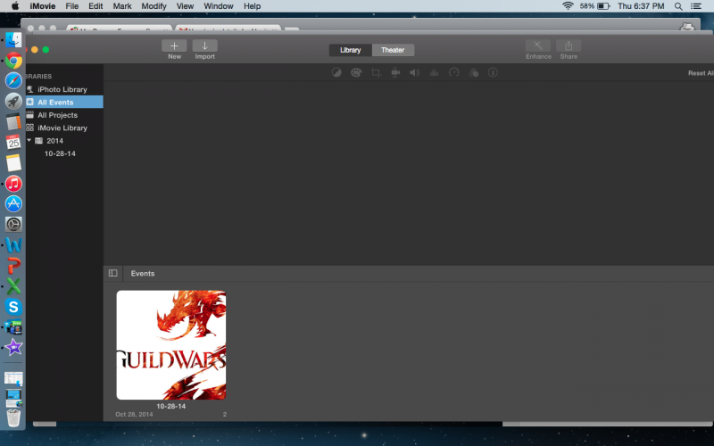Open the video stabilization camera tool
The width and height of the screenshot is (714, 446).
[395, 72]
